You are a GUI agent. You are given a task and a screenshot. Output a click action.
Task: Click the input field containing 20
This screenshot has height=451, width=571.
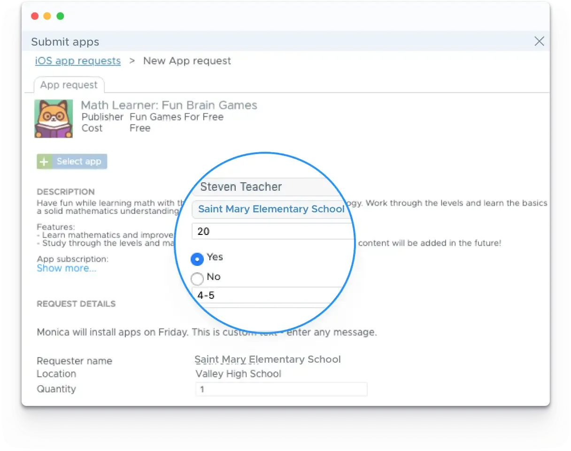coord(272,231)
